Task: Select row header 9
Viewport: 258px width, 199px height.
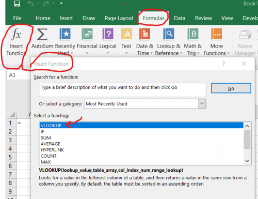Action: click(11, 191)
